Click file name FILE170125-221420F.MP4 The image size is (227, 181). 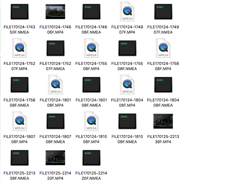55,176
